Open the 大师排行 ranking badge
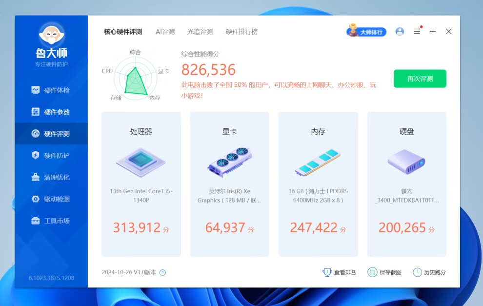Screen dimensions: 483x306 point(366,31)
